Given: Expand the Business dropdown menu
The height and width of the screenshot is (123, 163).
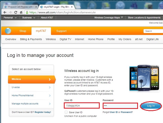Looking at the screenshot, I should [x=29, y=18].
